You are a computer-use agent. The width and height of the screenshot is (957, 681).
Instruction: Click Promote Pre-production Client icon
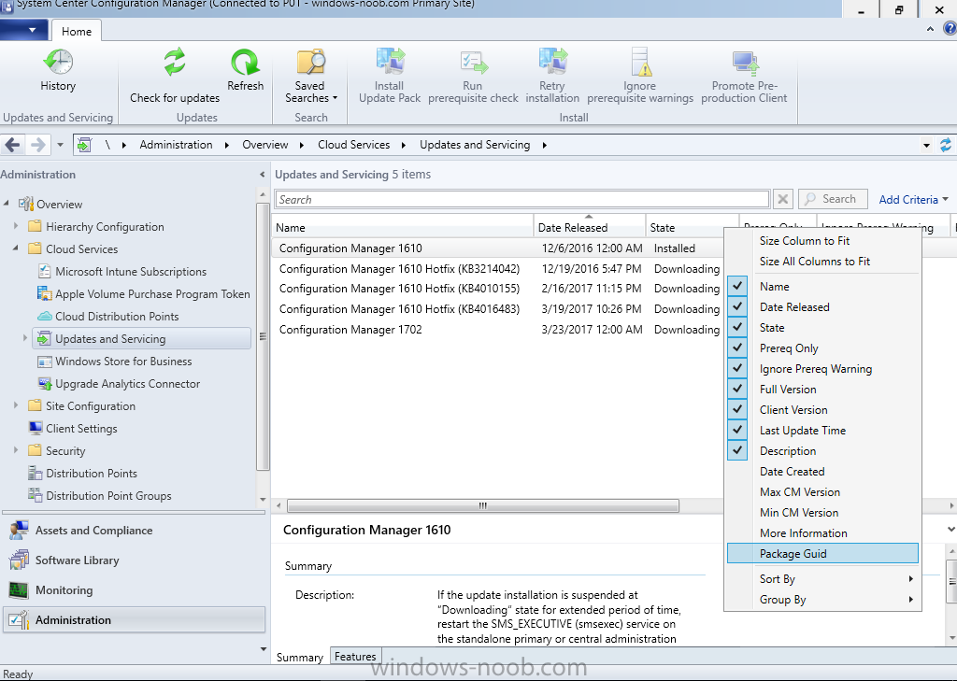click(744, 63)
